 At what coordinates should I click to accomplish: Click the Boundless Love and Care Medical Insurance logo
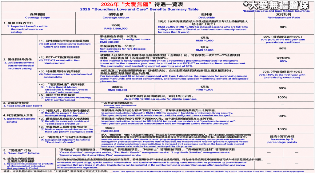pyautogui.click(x=276, y=6)
